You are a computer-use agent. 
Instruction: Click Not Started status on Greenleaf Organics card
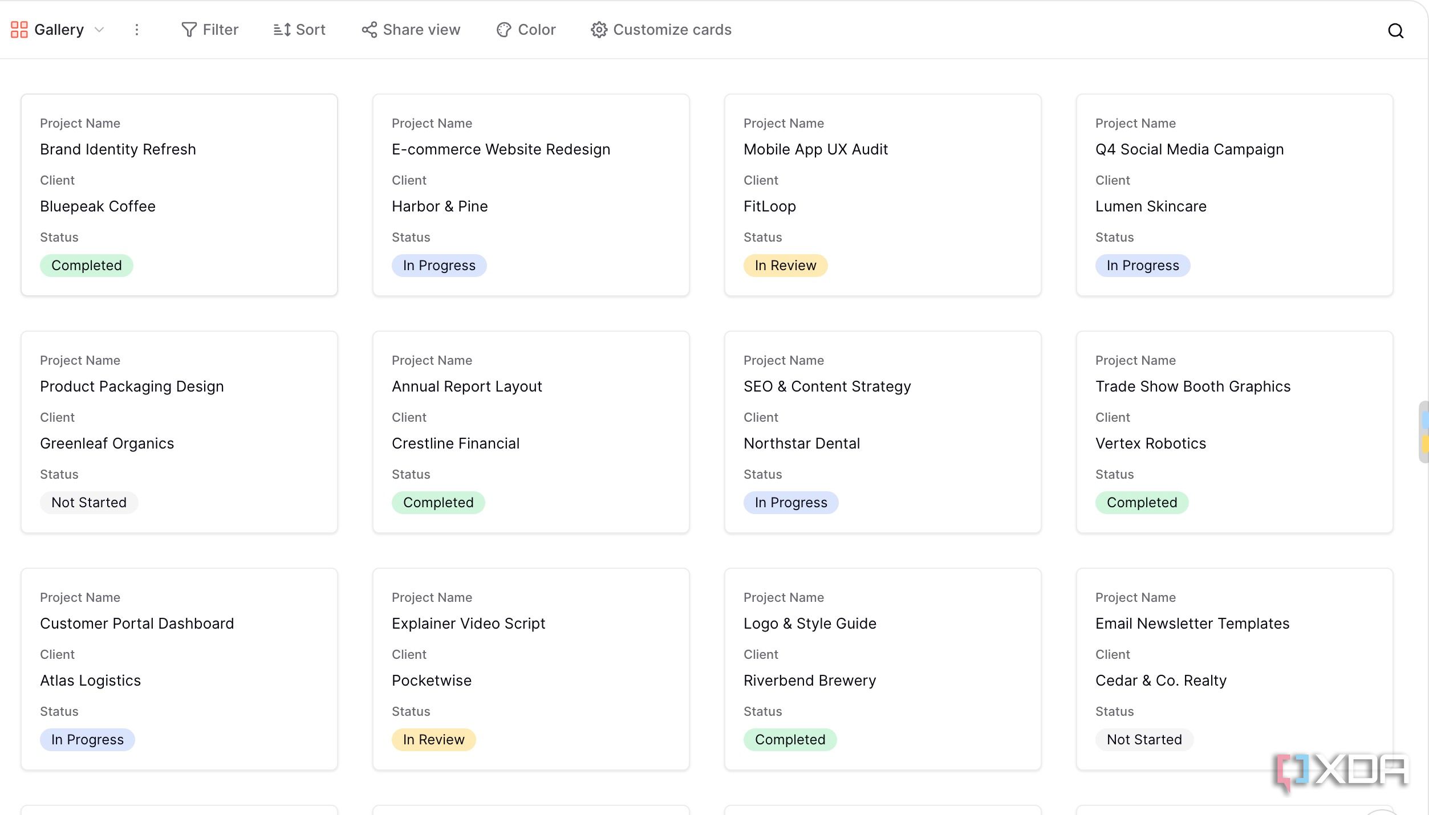pos(89,503)
